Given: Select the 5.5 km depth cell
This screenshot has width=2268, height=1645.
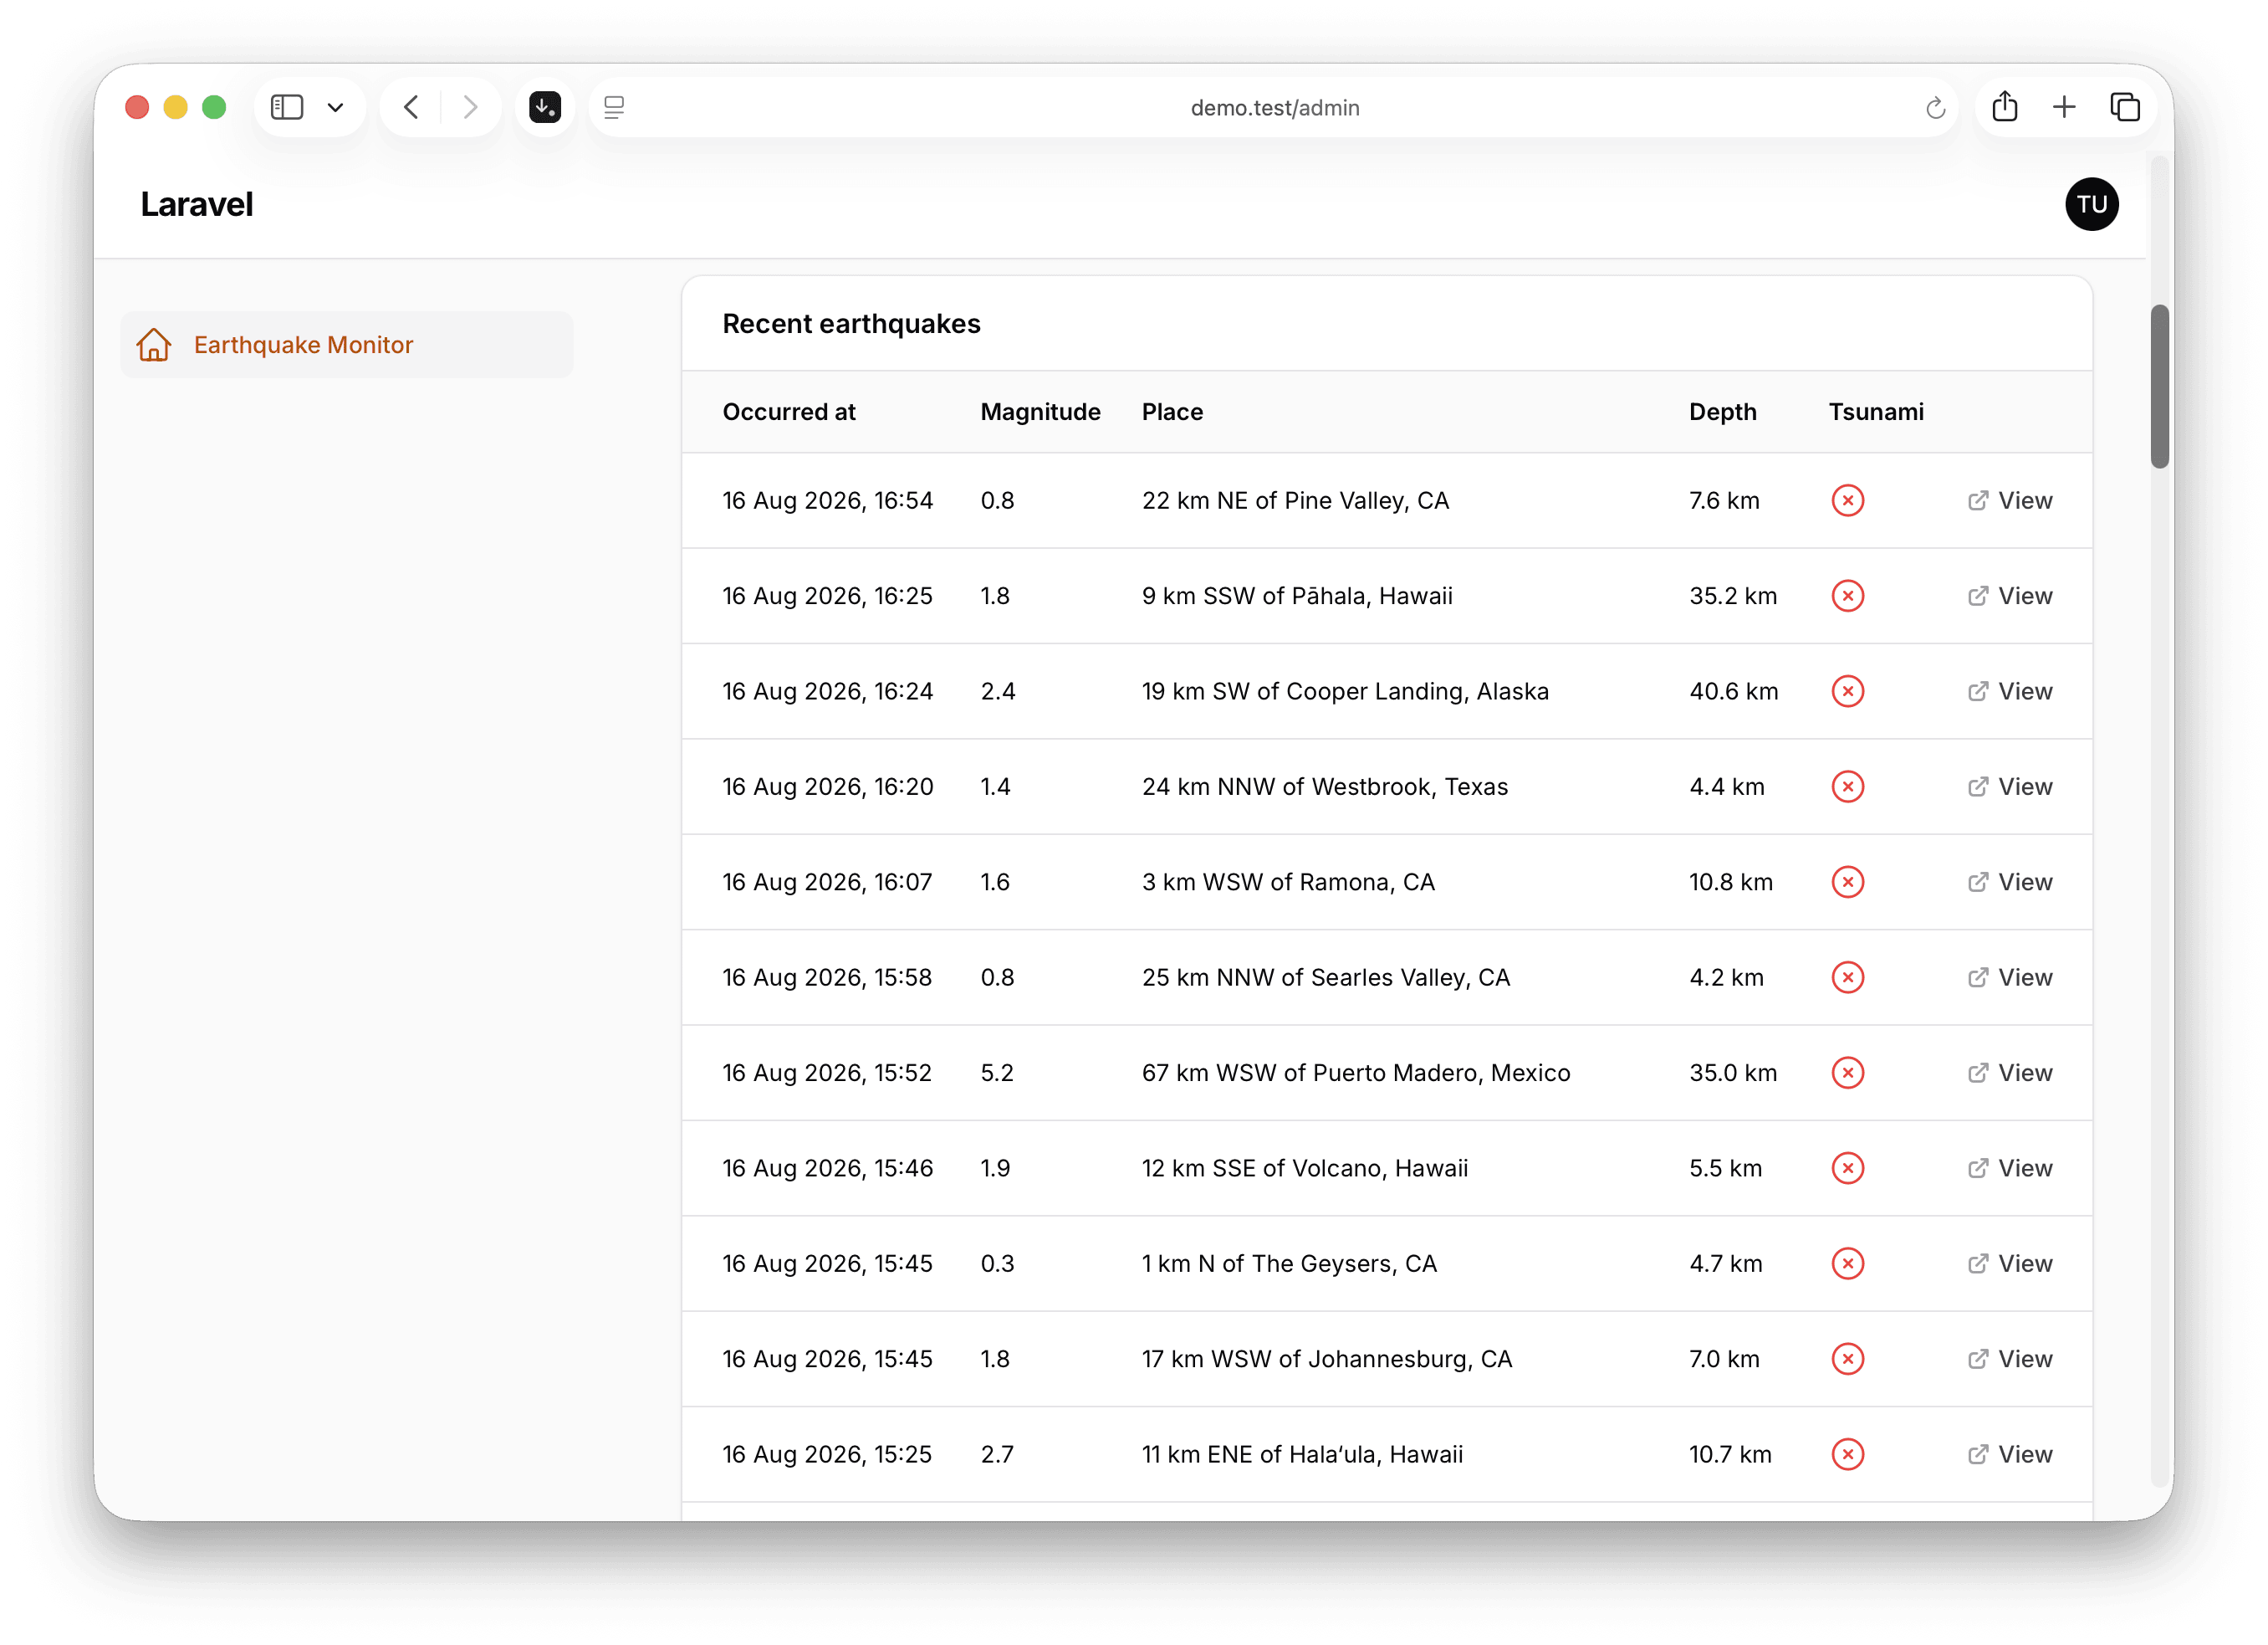Looking at the screenshot, I should [1726, 1169].
